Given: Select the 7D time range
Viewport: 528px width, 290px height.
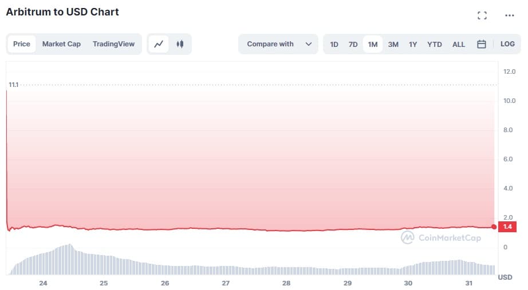Looking at the screenshot, I should point(353,44).
